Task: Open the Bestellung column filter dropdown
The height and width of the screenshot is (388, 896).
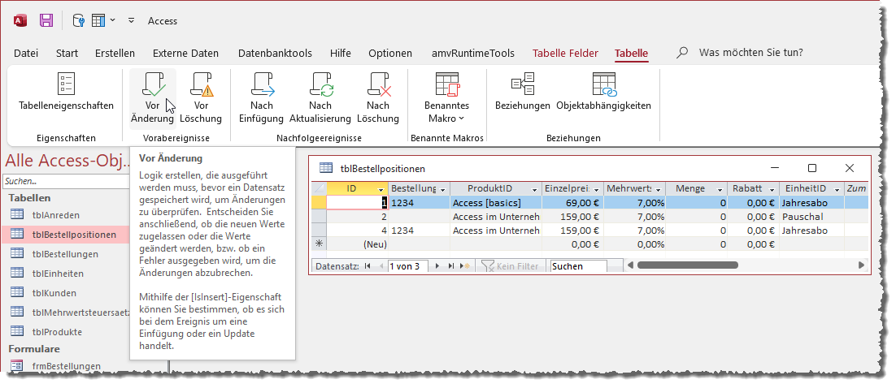Action: click(x=442, y=189)
